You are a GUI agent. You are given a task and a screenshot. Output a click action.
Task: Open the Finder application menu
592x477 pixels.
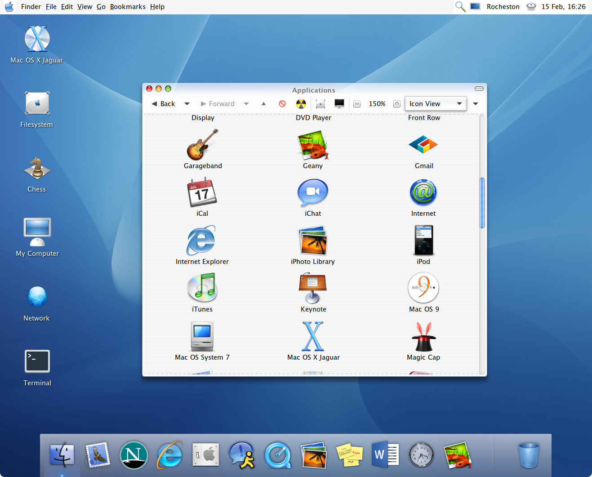(31, 7)
